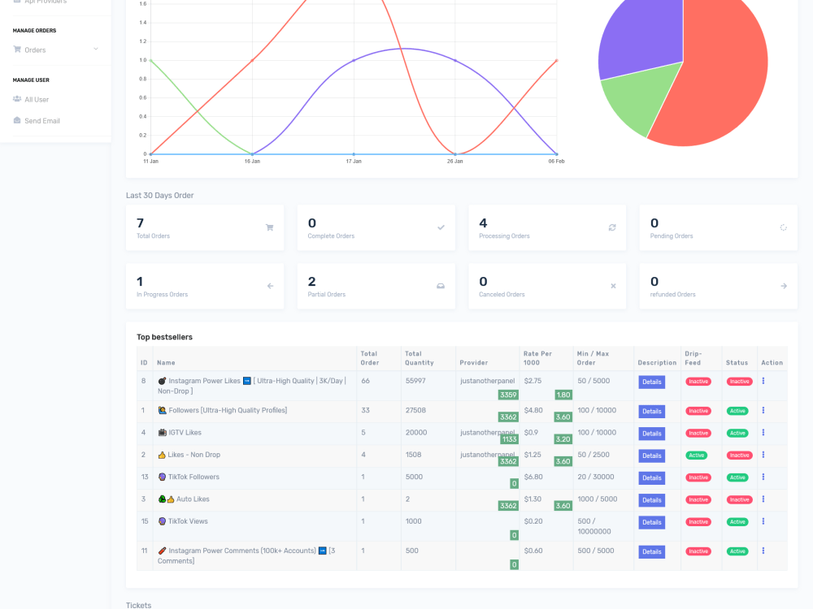This screenshot has height=609, width=813.
Task: Open Details for Followers Ultra-High Quality Profiles
Action: click(652, 411)
